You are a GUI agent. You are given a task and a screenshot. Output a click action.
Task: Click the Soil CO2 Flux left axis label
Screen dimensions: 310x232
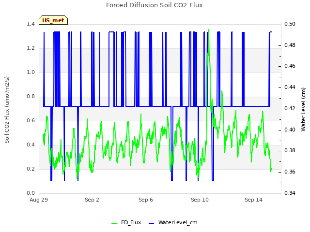(x=7, y=110)
